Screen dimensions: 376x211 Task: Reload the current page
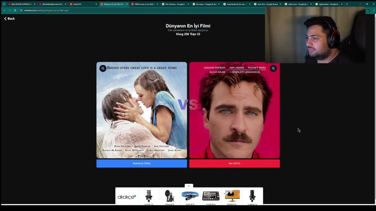click(15, 10)
